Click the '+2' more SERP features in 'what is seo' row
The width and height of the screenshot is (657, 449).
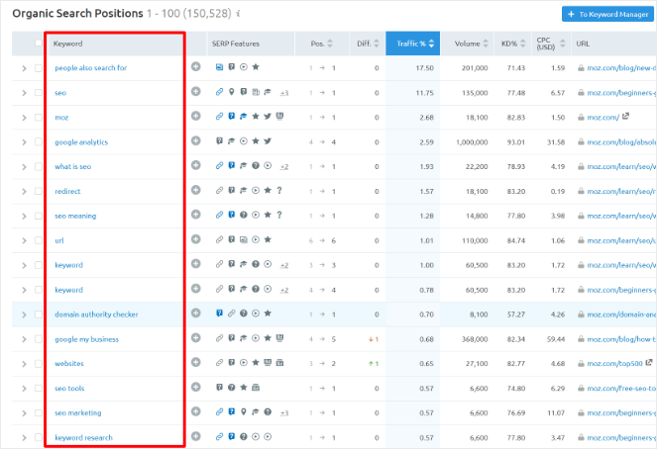[x=284, y=167]
